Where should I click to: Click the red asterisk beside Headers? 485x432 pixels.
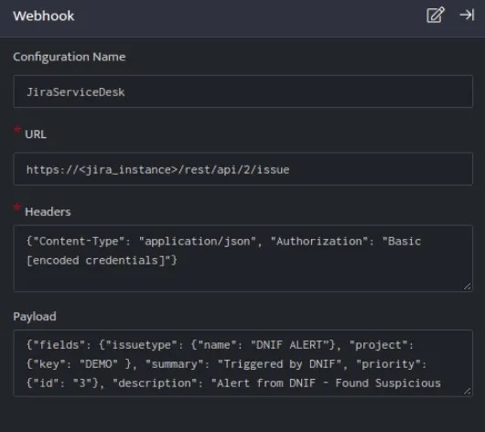pos(17,207)
